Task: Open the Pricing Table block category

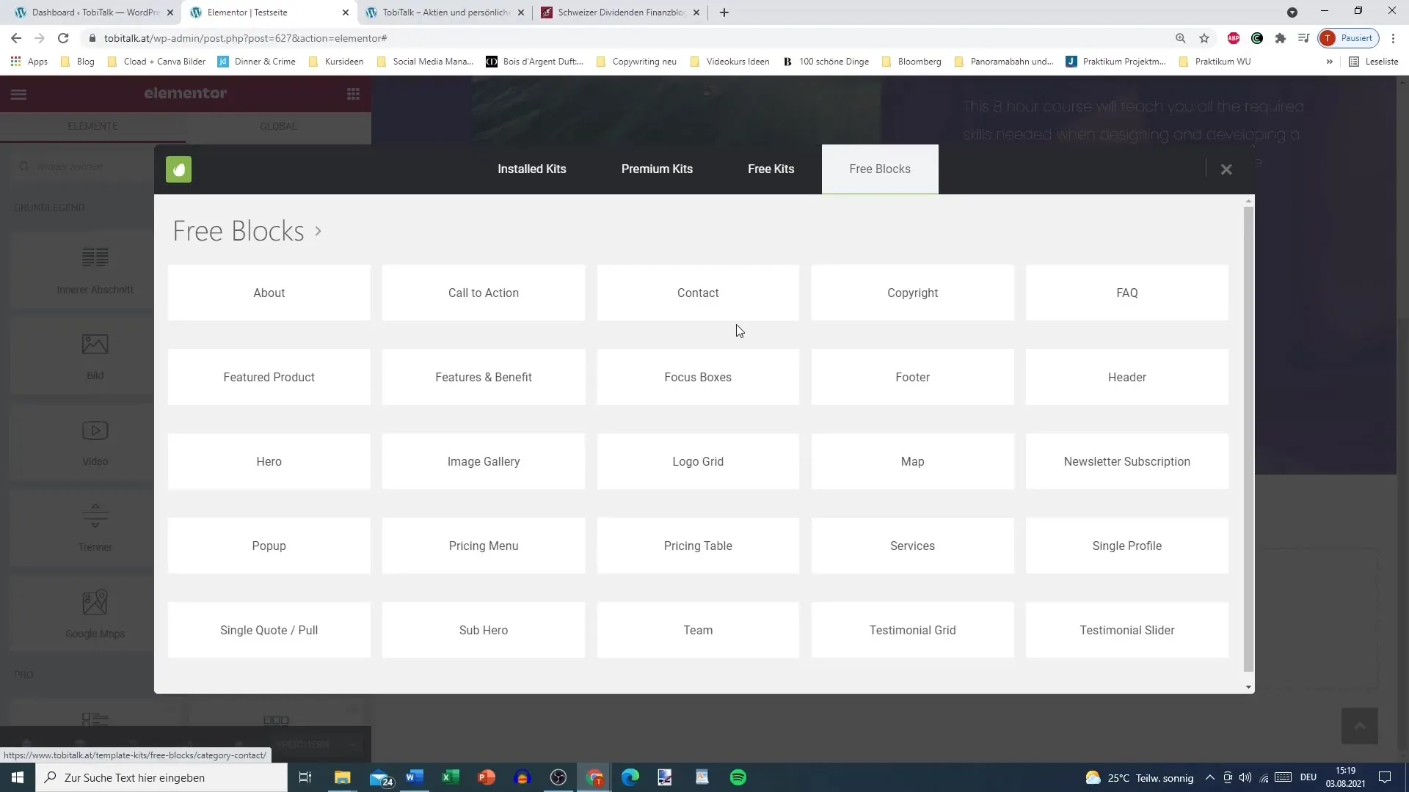Action: pos(698,546)
